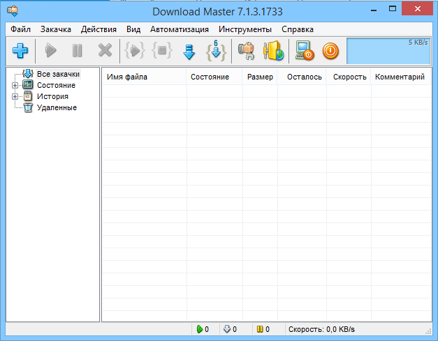Image resolution: width=438 pixels, height=341 pixels.
Task: Select the Удаленные tree item label
Action: tap(57, 107)
